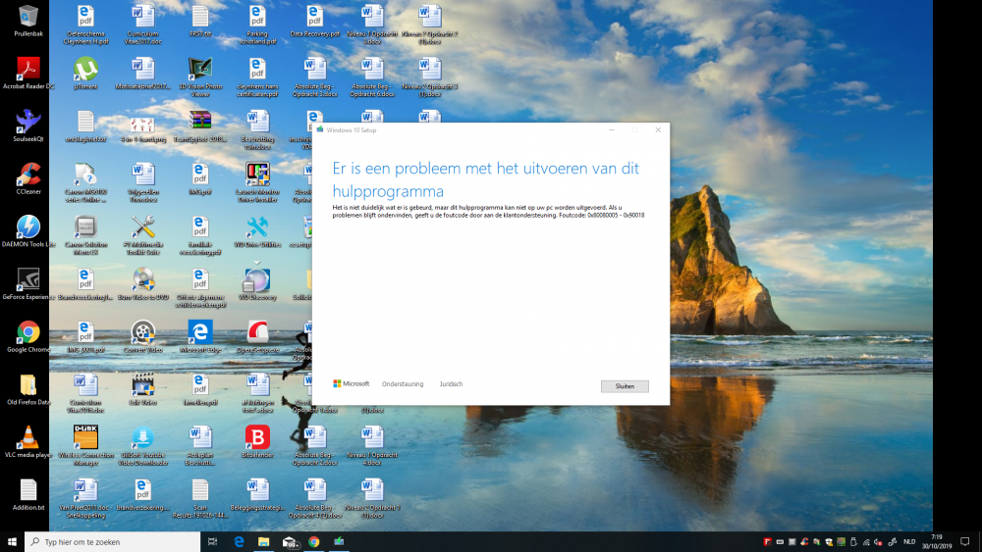Image resolution: width=982 pixels, height=552 pixels.
Task: Open the Ondersteuning link in the setup dialog
Action: [403, 383]
